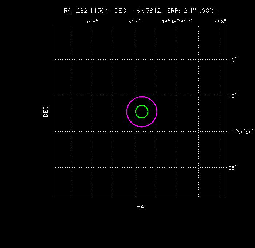Screen dimensions: 255x248
Task: Click the 34.8s RA tick label
Action: [91, 22]
